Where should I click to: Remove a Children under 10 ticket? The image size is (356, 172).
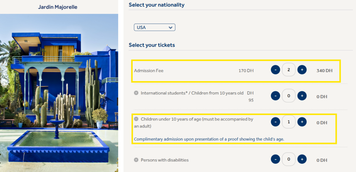275,122
